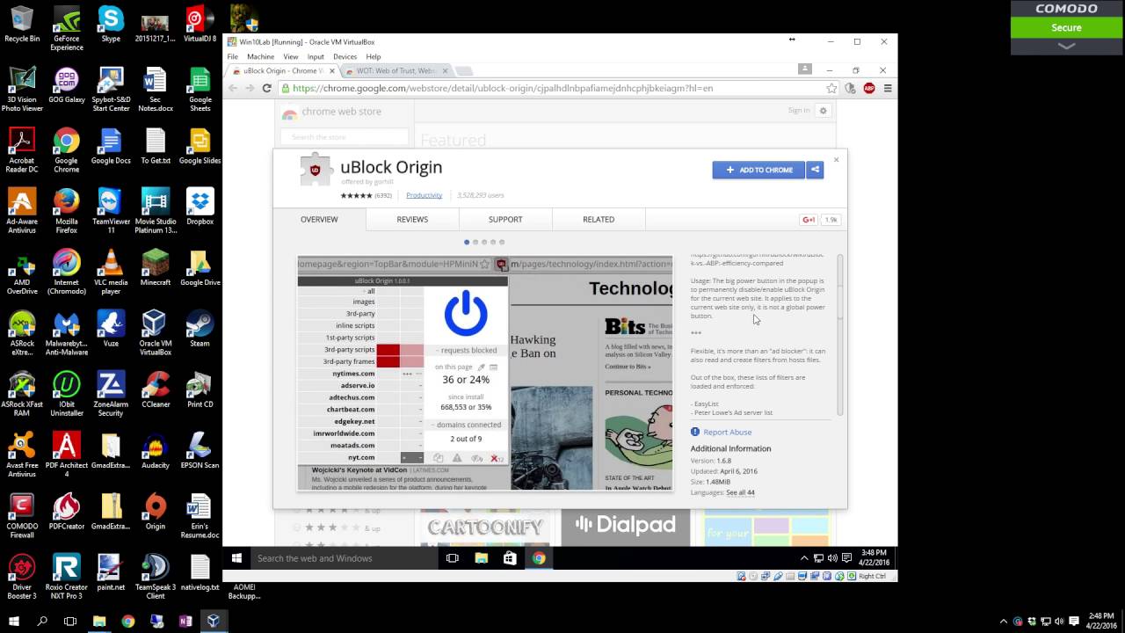Click the host Windows Start button
This screenshot has width=1125, height=633.
tap(14, 621)
